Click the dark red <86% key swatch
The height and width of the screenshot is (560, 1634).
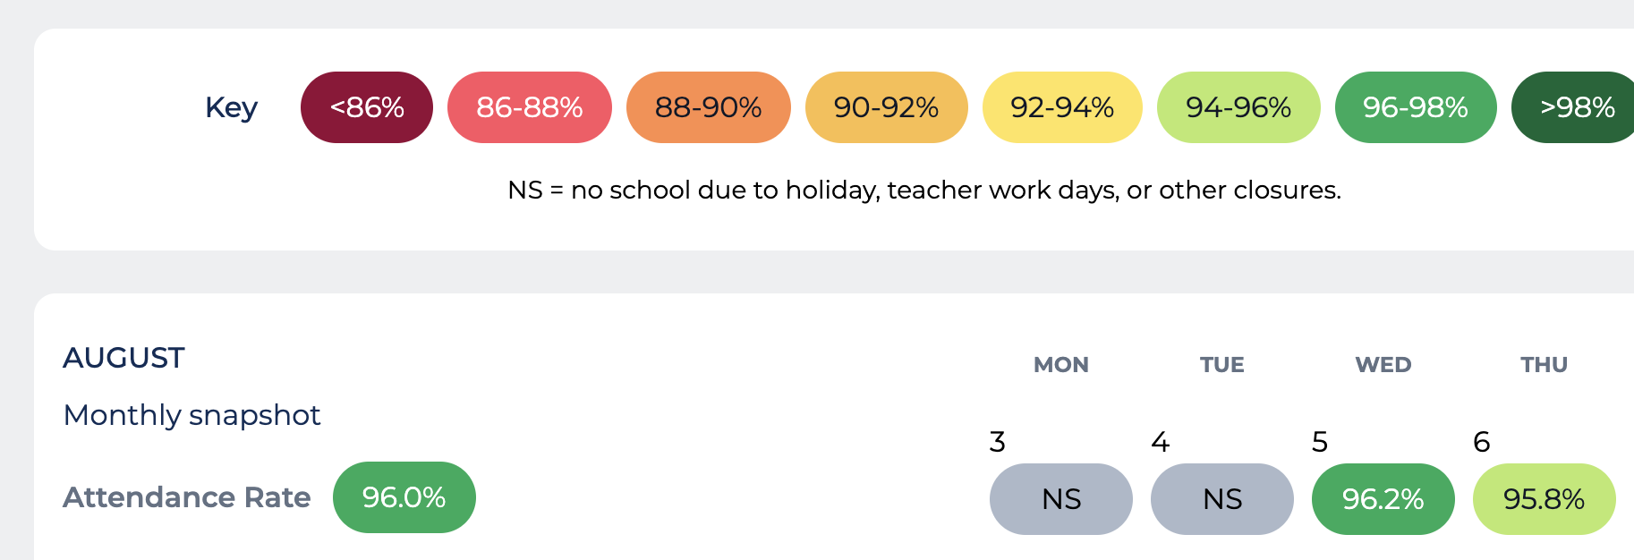[x=367, y=107]
